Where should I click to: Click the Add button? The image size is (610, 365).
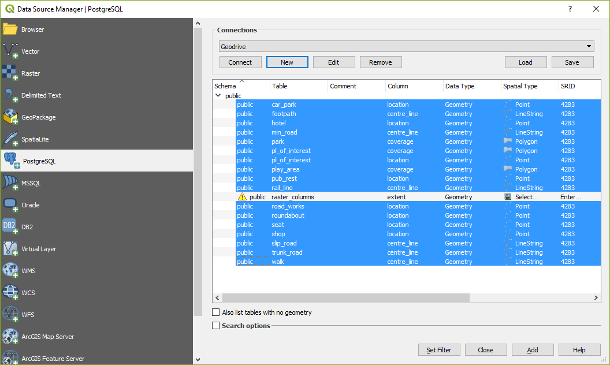click(x=533, y=350)
